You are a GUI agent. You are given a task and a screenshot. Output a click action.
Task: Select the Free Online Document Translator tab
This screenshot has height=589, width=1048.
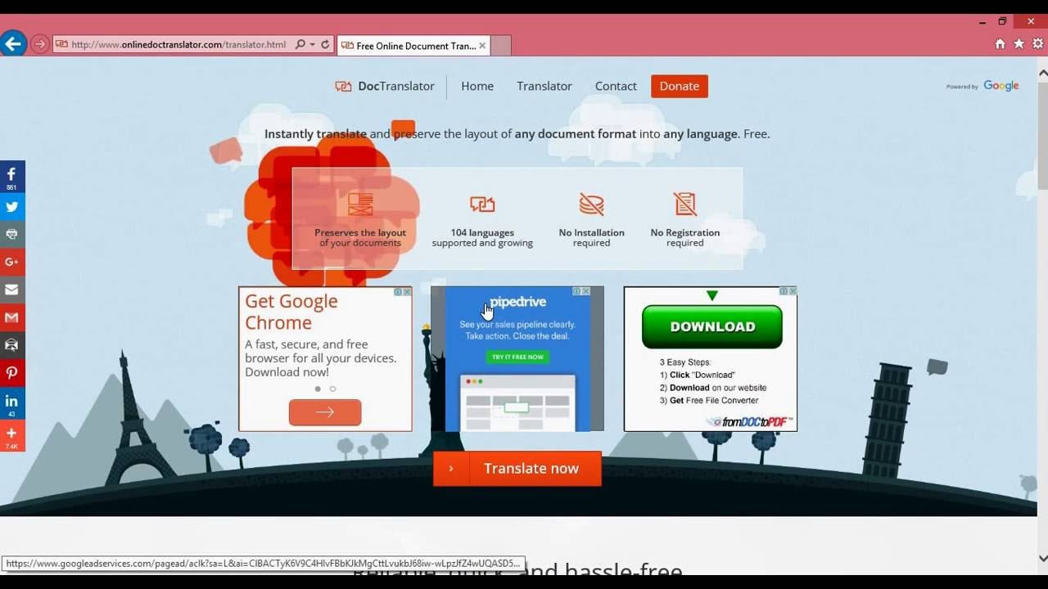pos(413,46)
